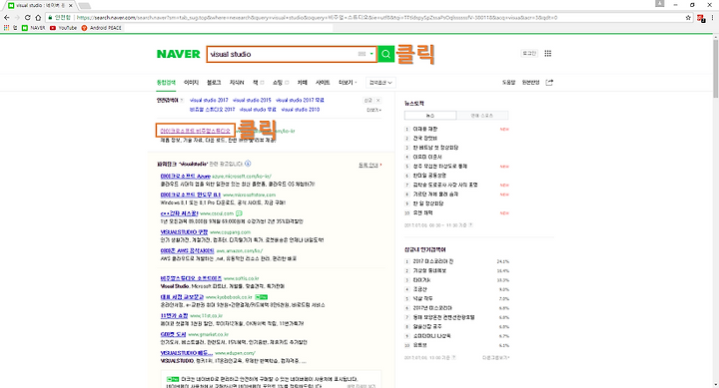Click the red extension icon beside the star
The image size is (719, 388).
pos(701,18)
